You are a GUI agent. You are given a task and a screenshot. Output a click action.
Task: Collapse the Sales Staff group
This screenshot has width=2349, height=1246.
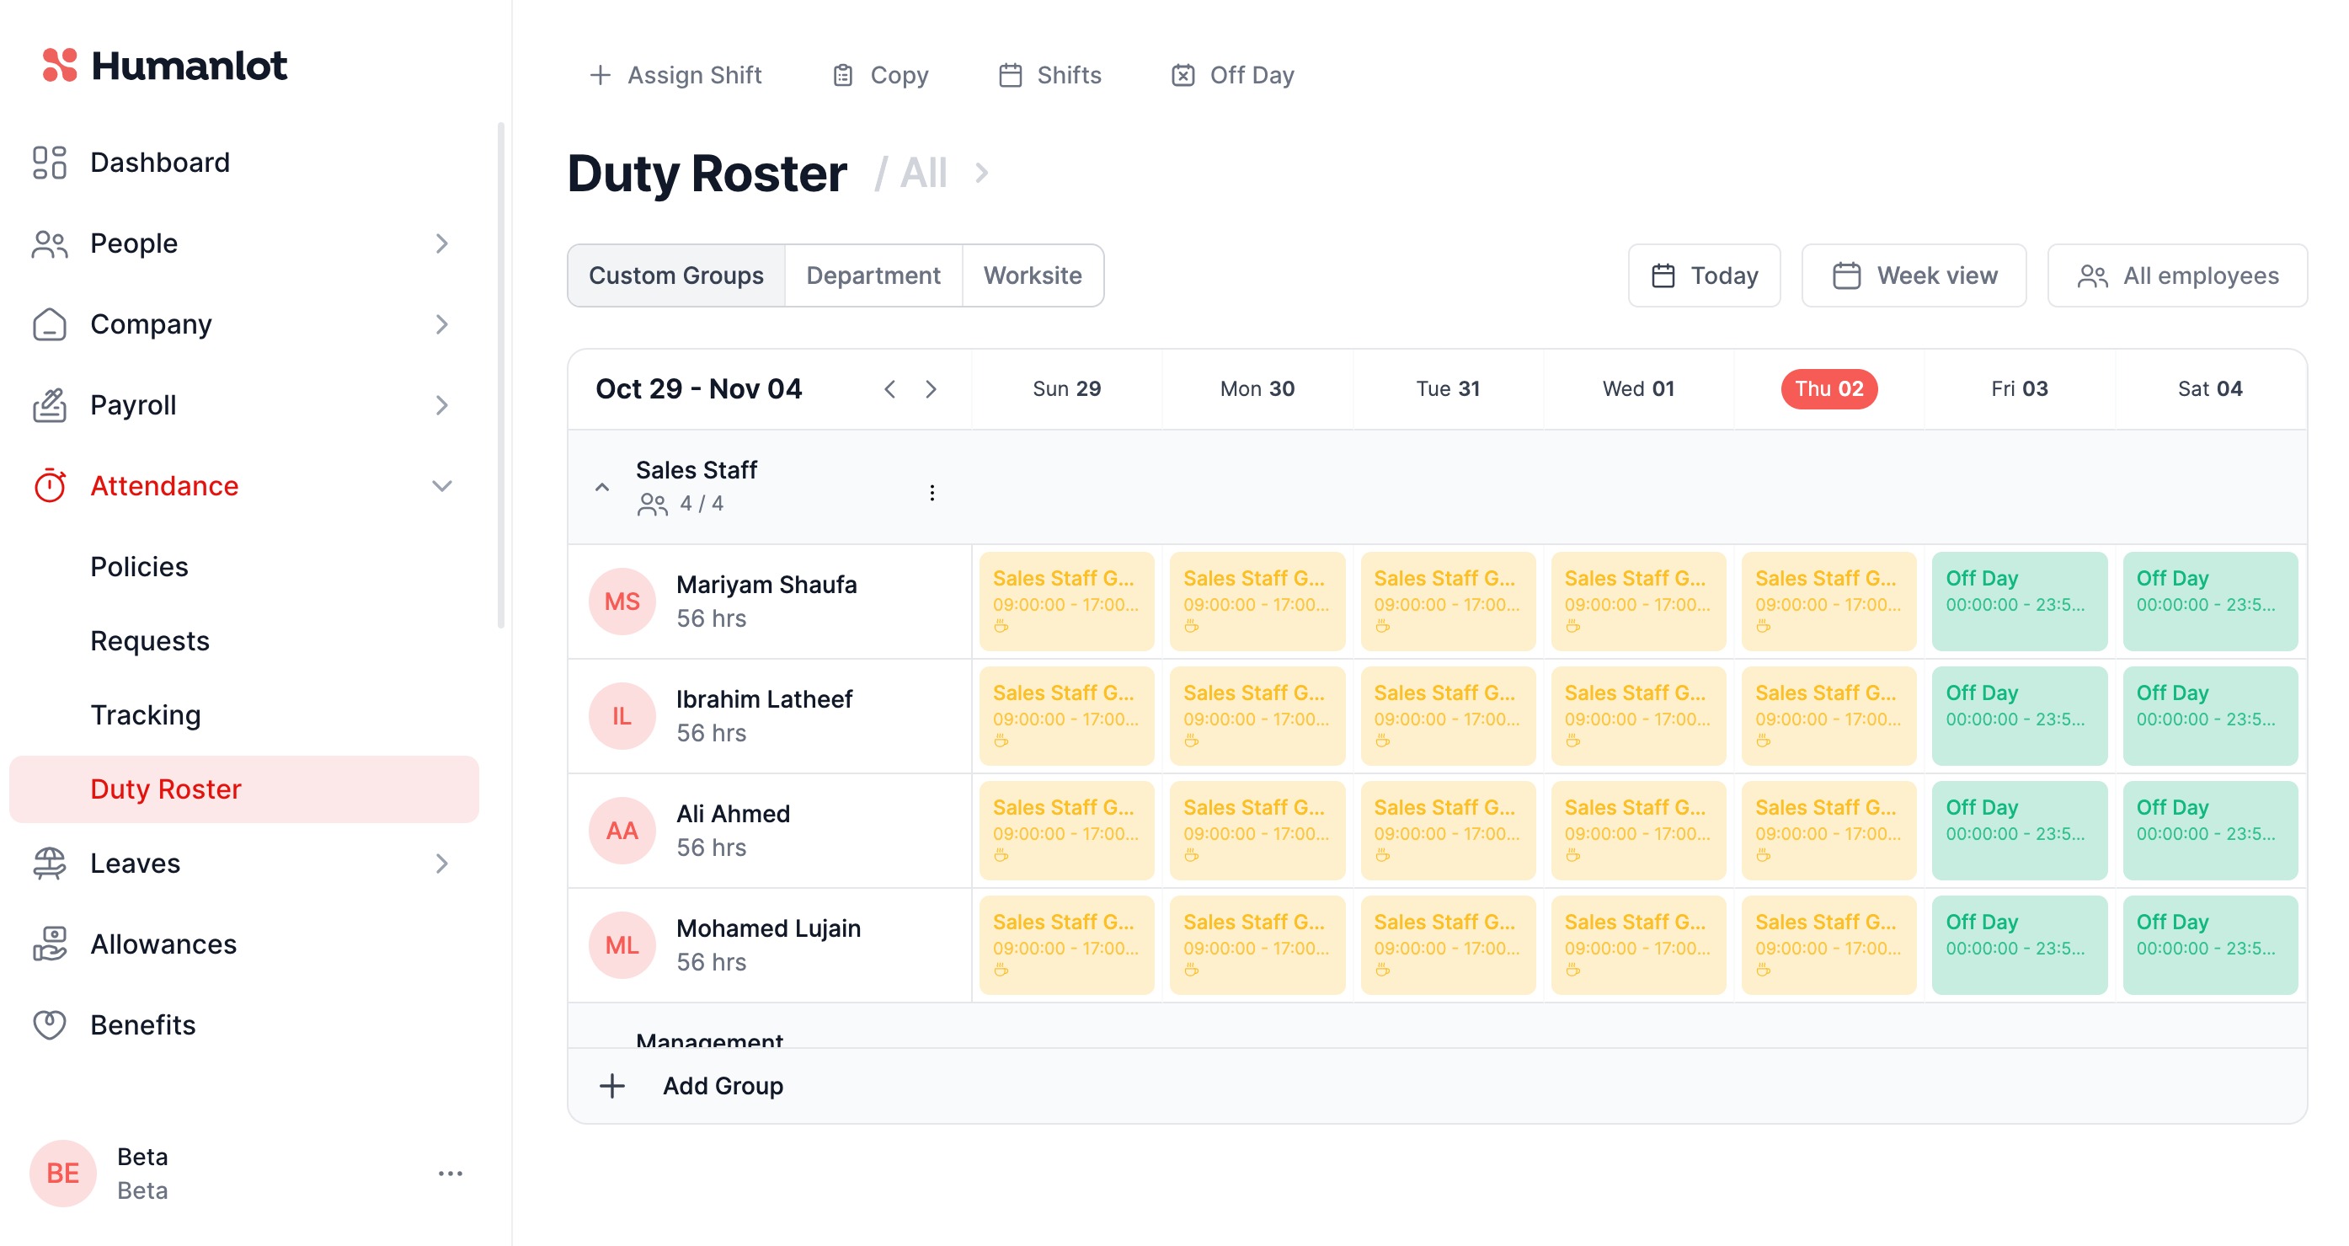click(x=602, y=487)
